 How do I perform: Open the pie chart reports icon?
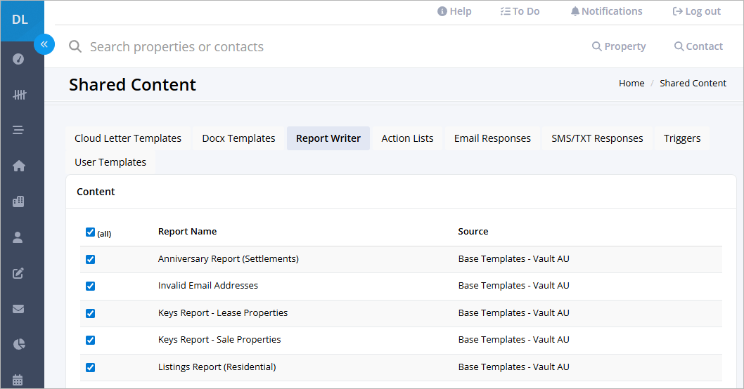click(18, 345)
